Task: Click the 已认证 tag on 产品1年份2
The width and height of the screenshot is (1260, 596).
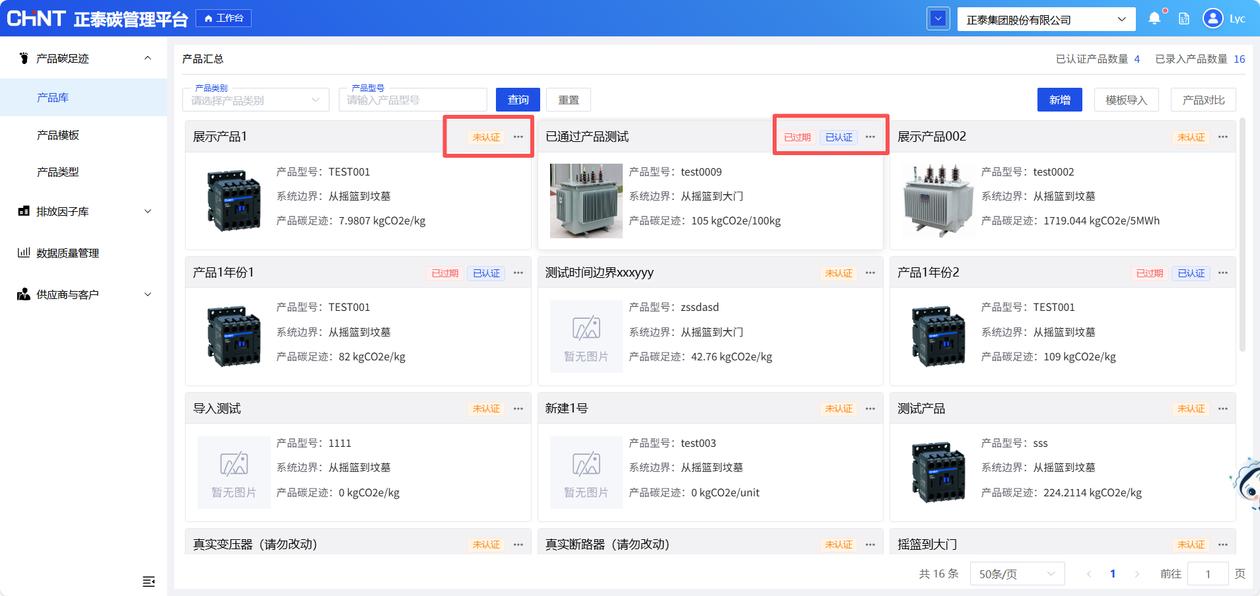Action: 1191,273
